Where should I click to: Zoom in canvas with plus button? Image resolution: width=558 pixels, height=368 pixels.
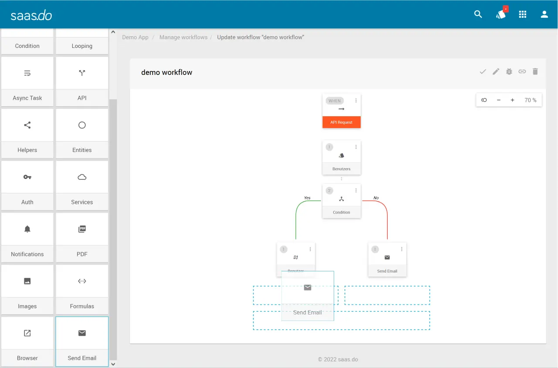tap(512, 100)
